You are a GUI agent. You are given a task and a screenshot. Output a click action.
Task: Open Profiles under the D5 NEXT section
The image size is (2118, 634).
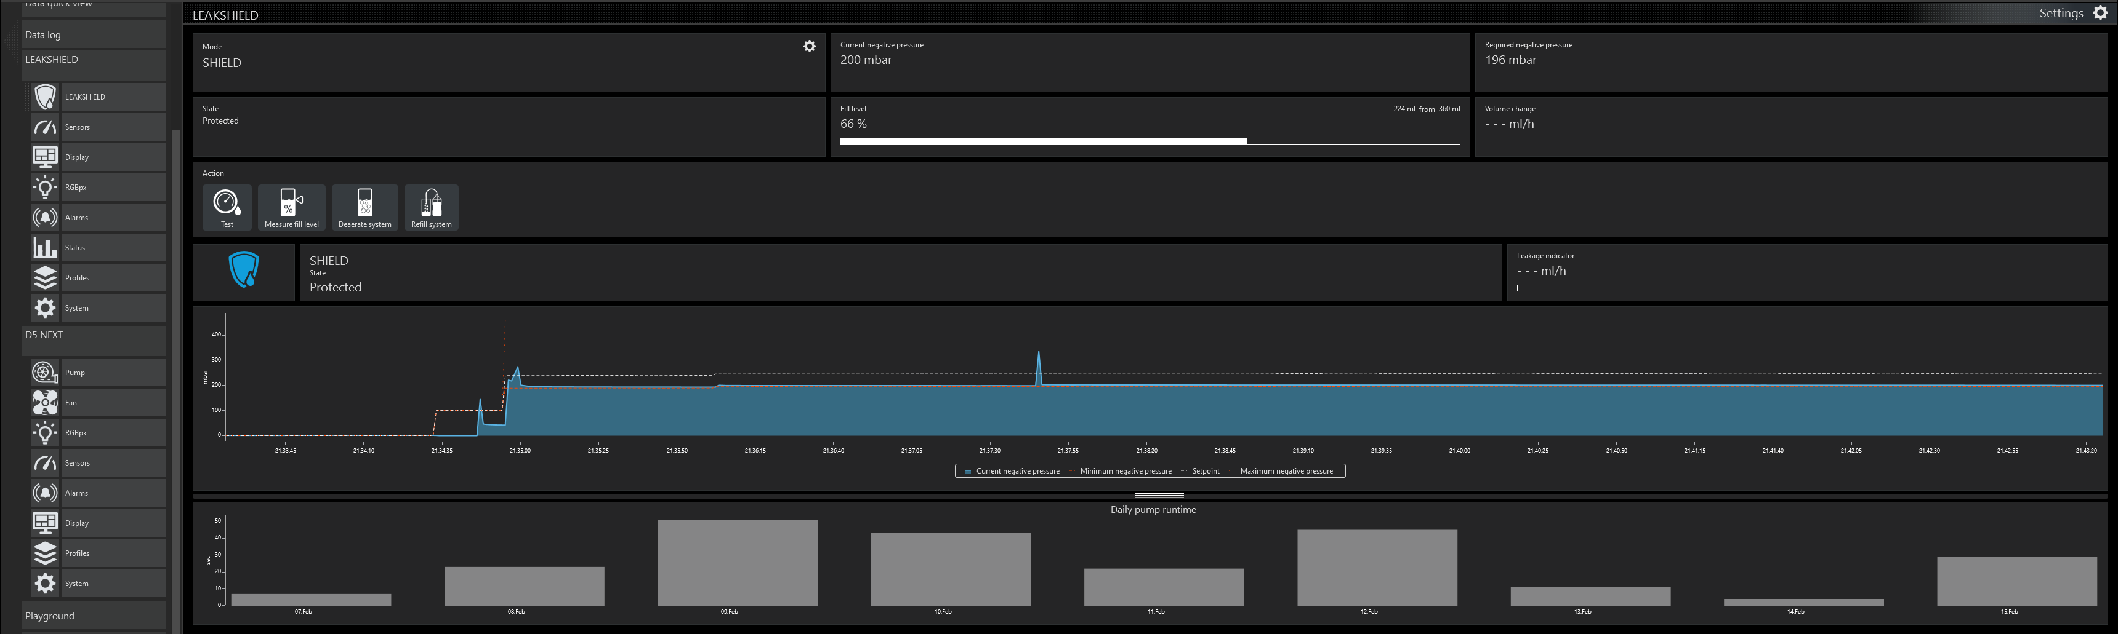[98, 553]
